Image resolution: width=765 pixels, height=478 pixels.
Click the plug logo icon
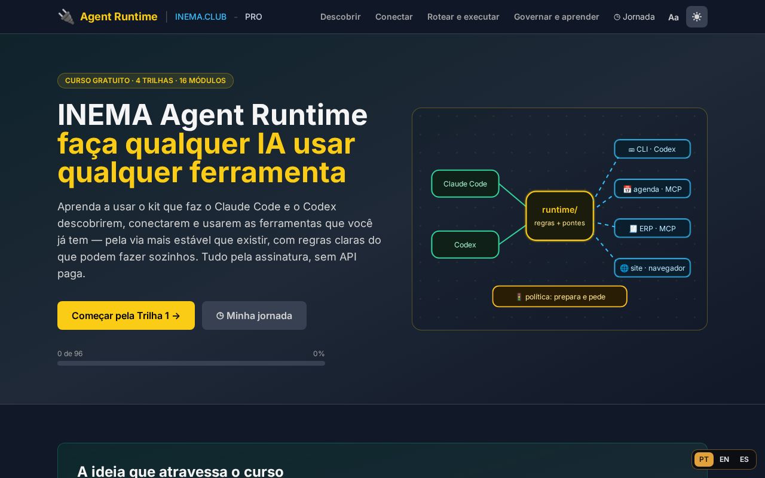coord(66,17)
